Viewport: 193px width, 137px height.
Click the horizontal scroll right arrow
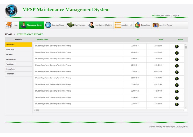tap(183, 110)
